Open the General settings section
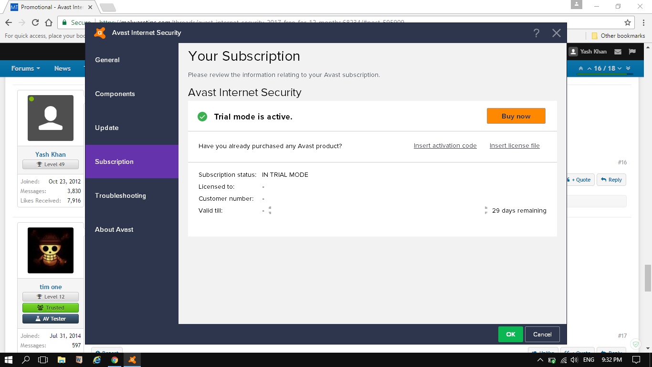This screenshot has width=652, height=367. (x=132, y=60)
